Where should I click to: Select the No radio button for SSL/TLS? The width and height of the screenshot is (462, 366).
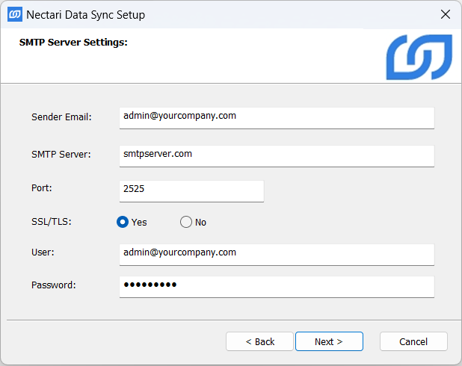coord(186,222)
